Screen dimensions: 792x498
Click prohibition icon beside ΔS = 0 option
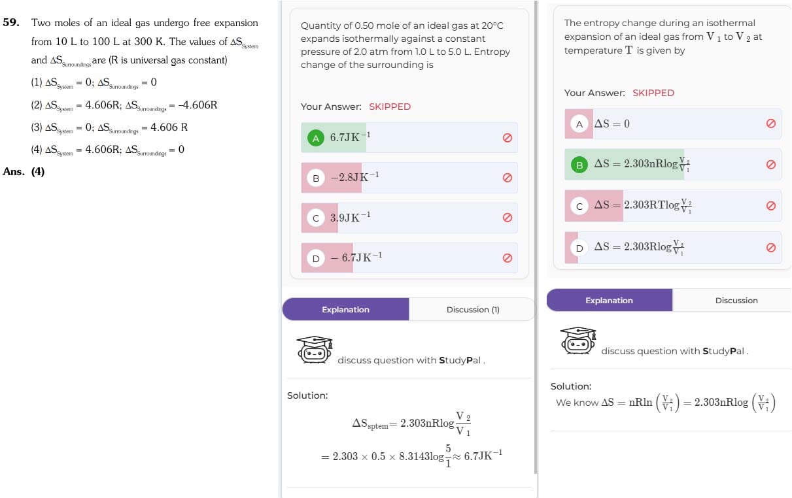770,124
